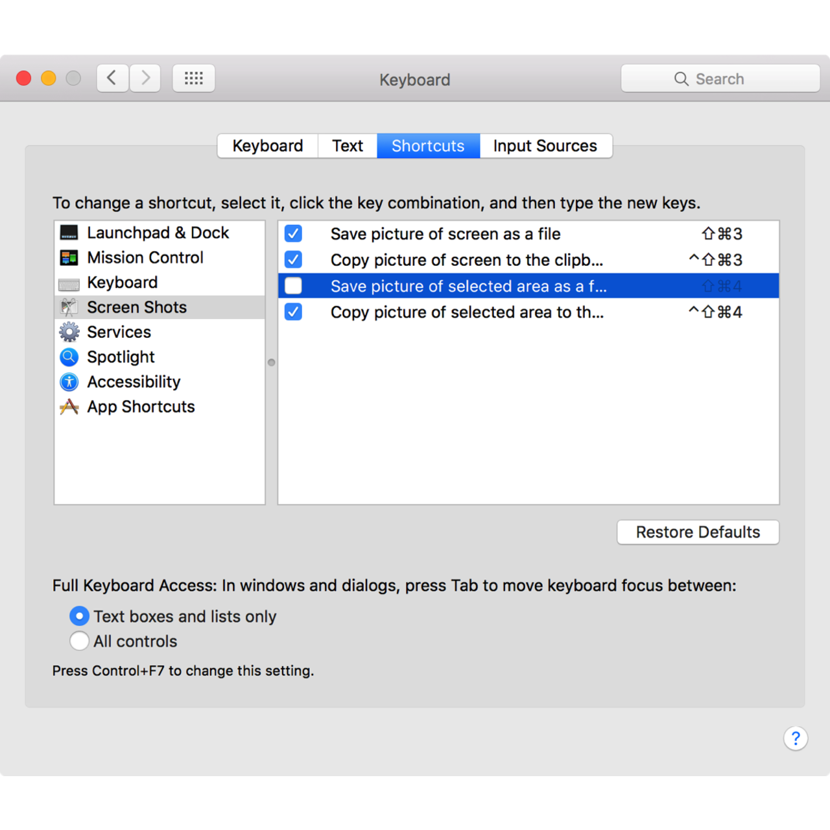Open the Text tab

348,146
